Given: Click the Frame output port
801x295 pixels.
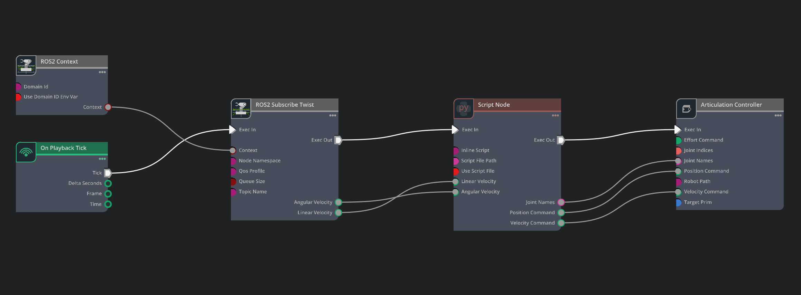Looking at the screenshot, I should [x=108, y=193].
